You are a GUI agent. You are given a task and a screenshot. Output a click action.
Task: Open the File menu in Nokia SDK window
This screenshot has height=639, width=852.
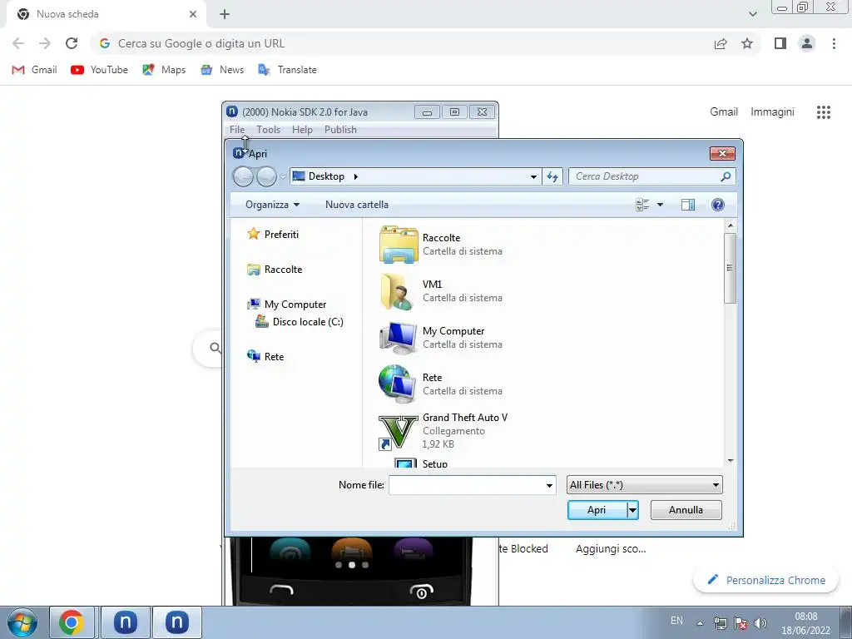click(237, 130)
